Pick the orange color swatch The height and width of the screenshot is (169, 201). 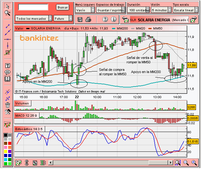click(10, 147)
